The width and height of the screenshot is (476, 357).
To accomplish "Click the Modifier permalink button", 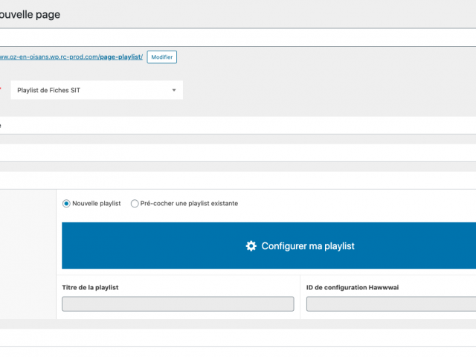I will click(162, 57).
